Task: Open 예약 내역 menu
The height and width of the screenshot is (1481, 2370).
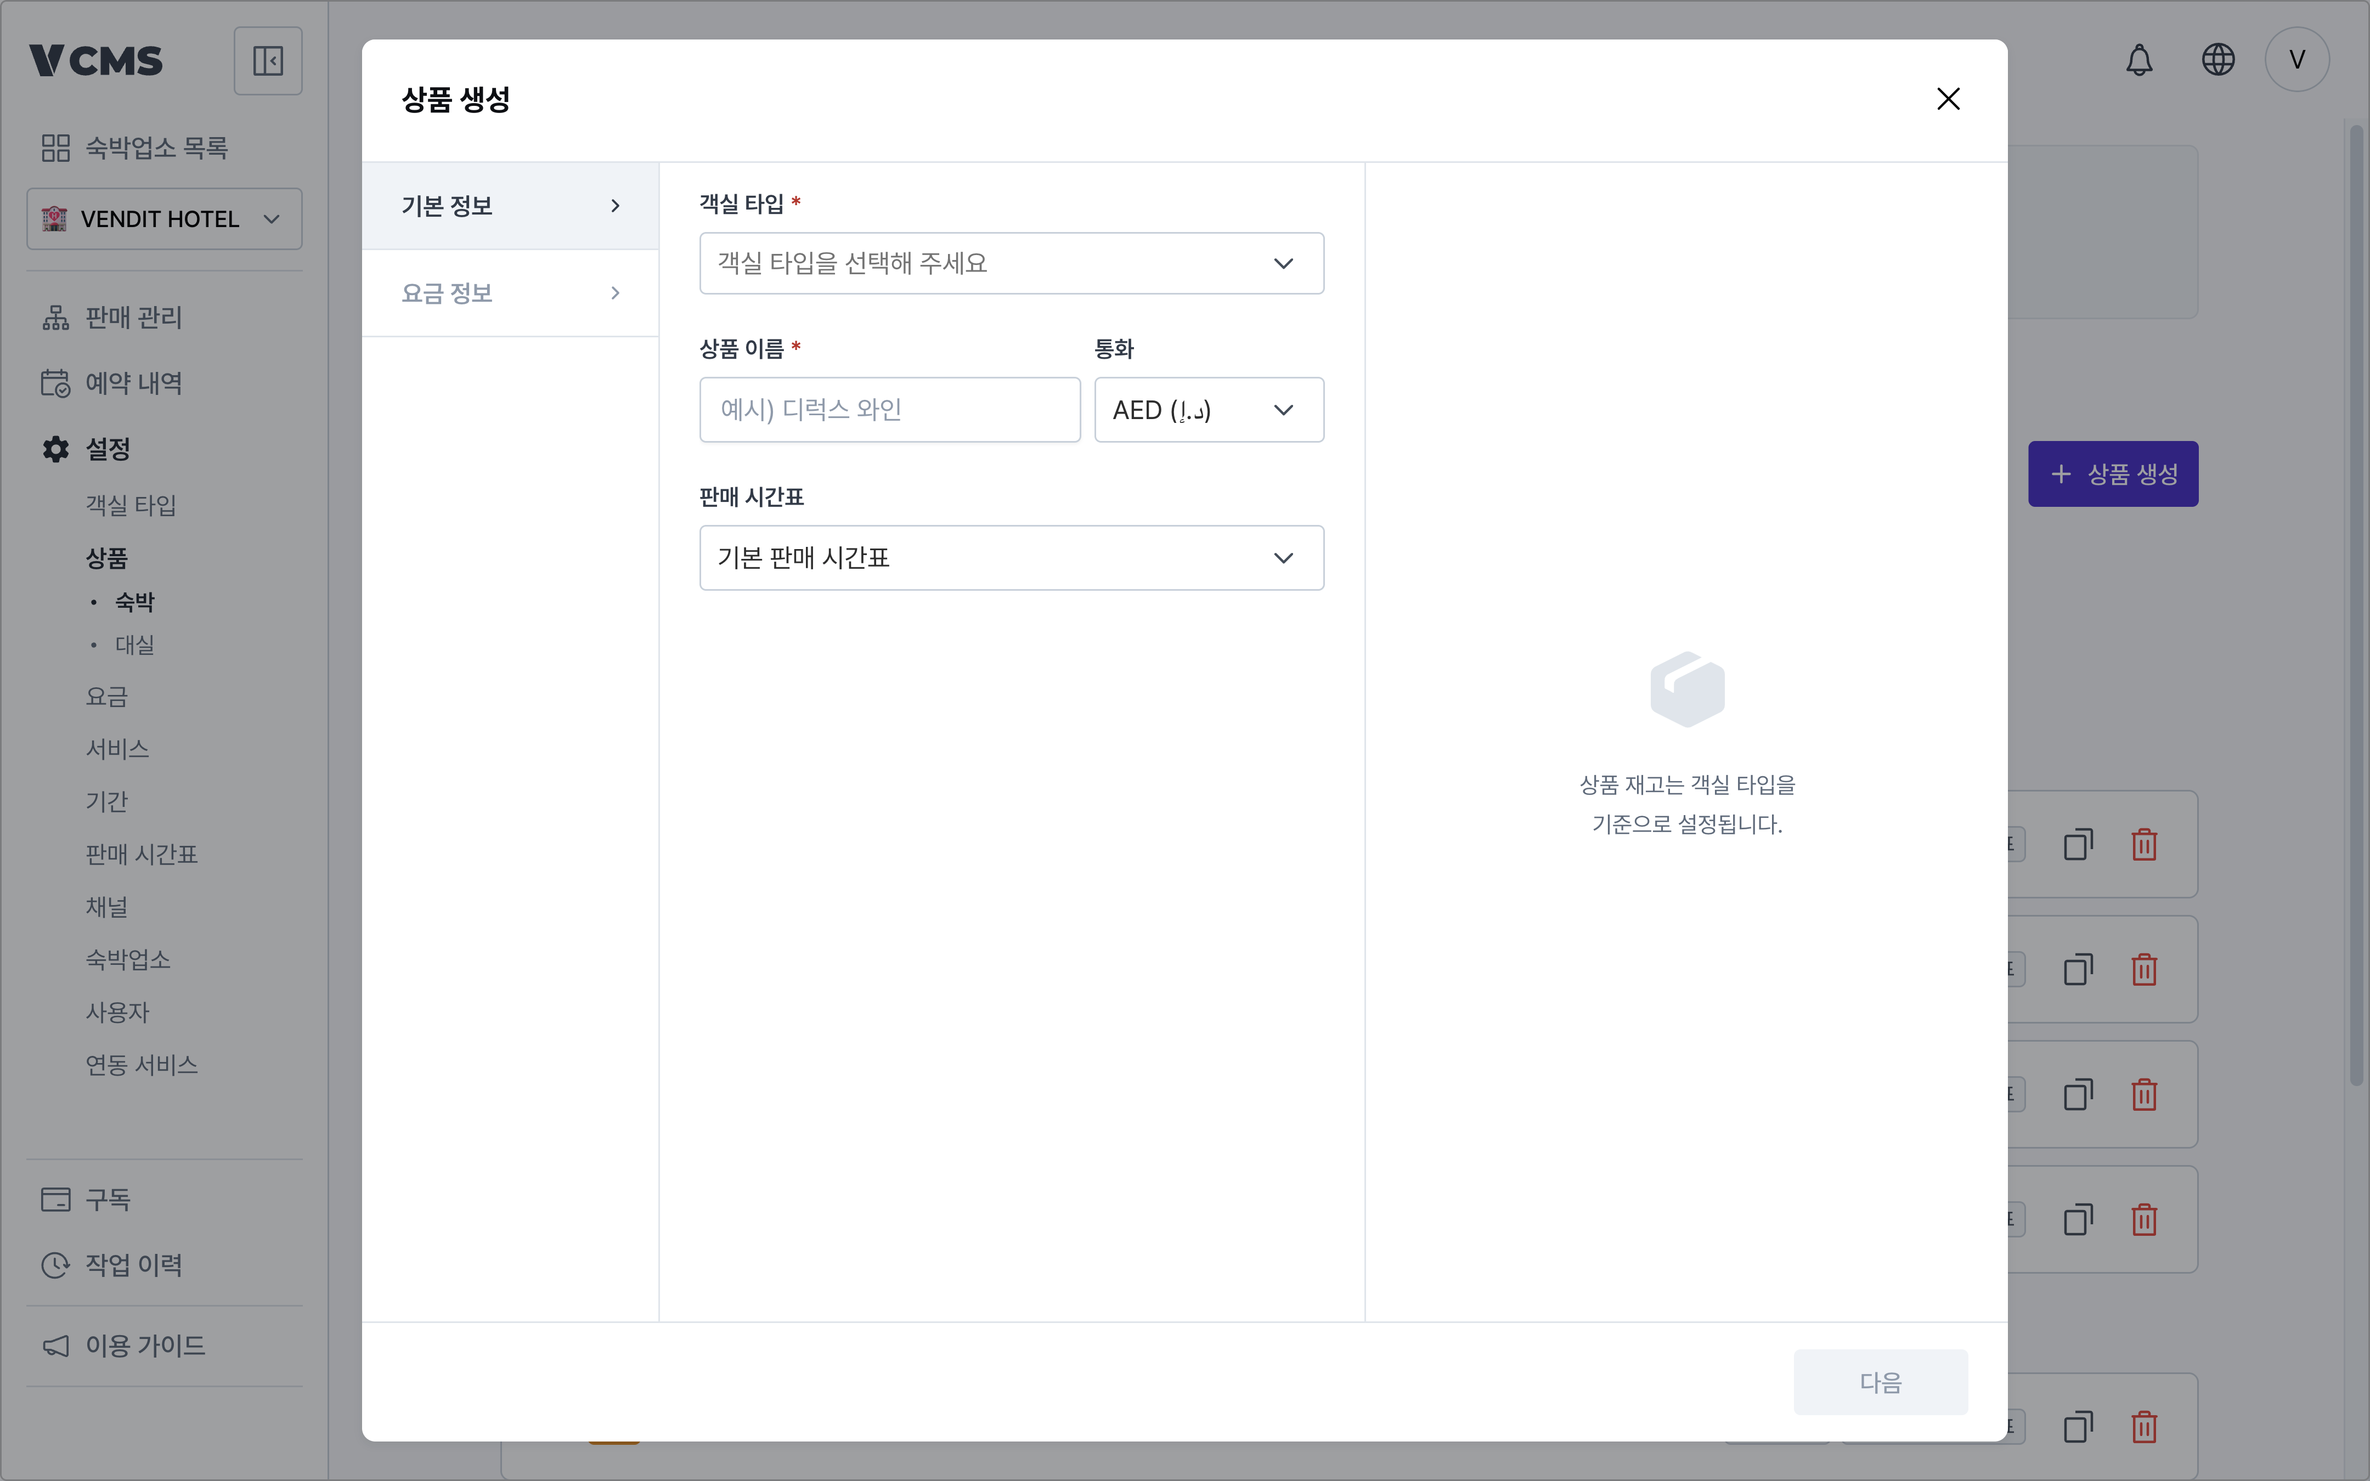Action: (112, 383)
